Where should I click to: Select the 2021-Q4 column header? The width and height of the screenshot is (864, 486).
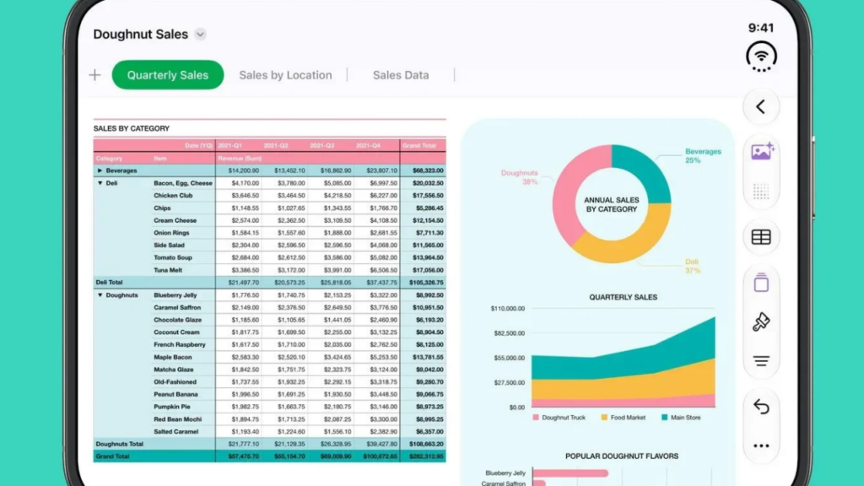(x=368, y=145)
